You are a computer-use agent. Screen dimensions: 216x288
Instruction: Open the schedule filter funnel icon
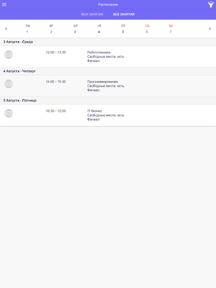pos(211,4)
